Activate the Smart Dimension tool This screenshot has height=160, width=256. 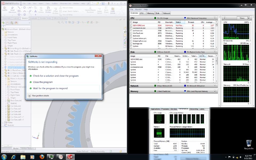click(x=12, y=10)
